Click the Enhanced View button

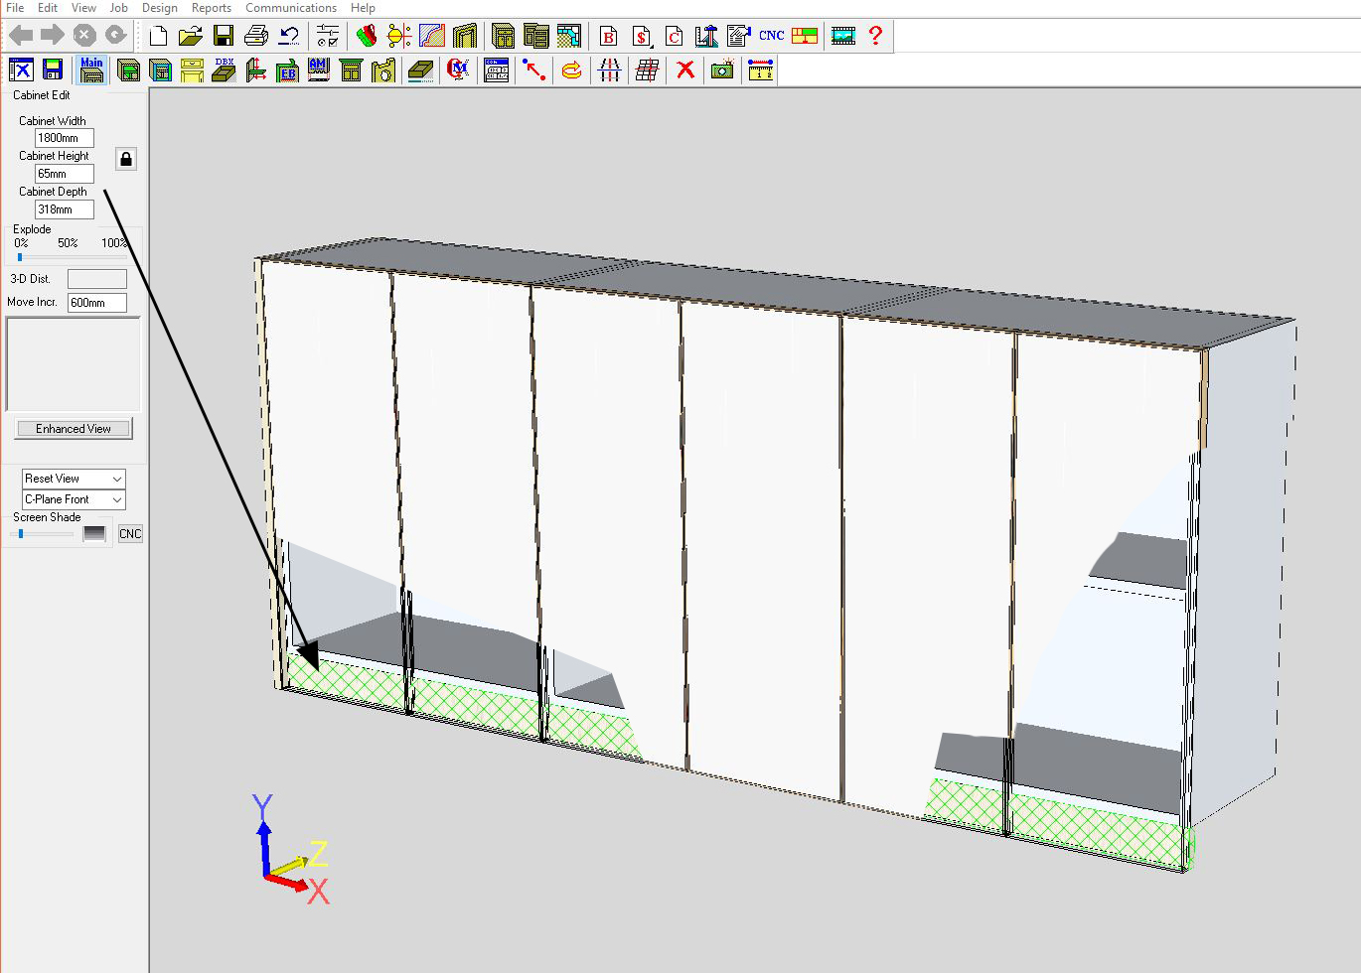74,429
